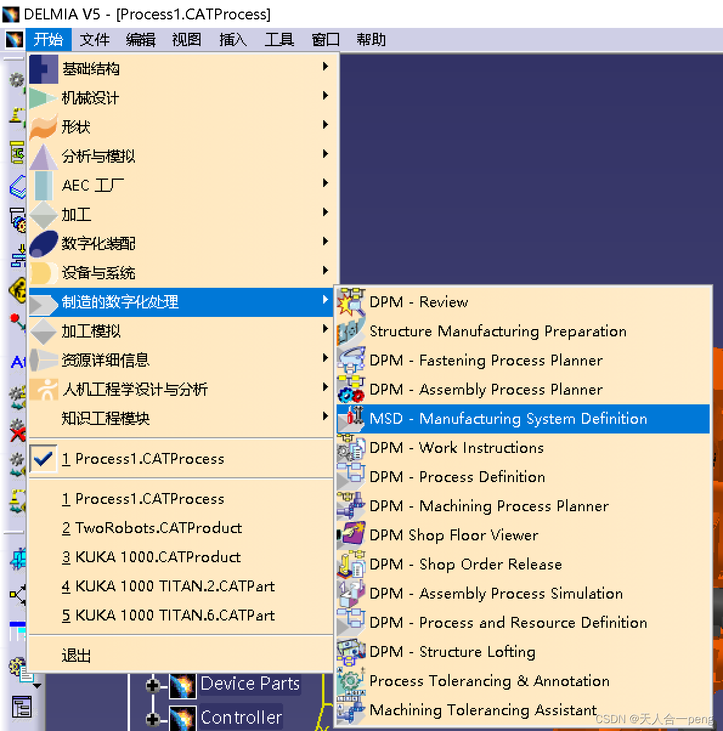Click the Structure Manufacturing Preparation icon
723x731 pixels.
351,331
